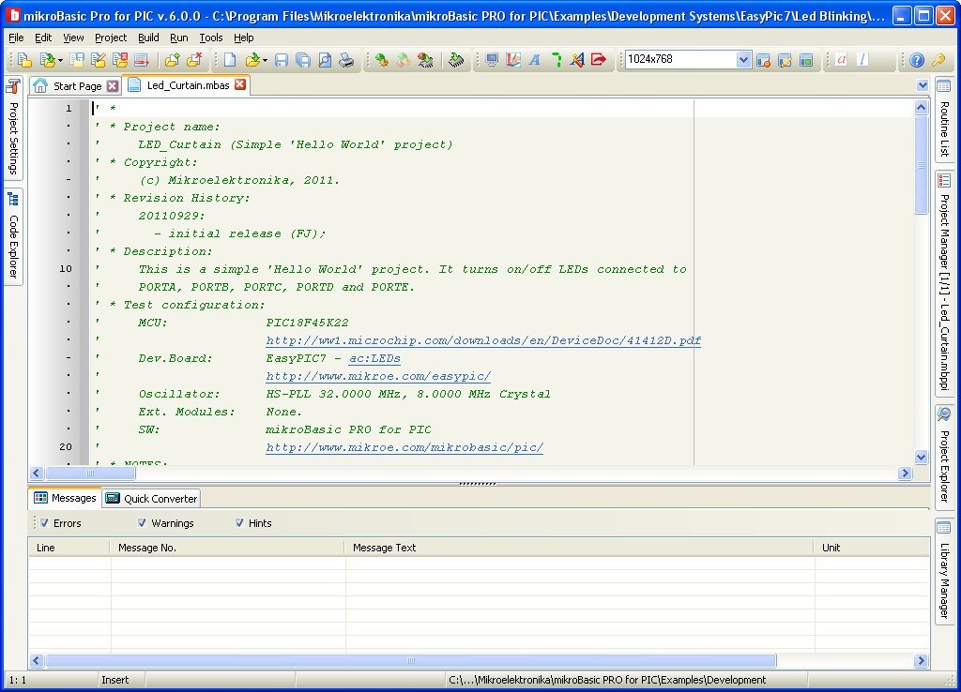Click the layout edit icon with pencil
This screenshot has width=961, height=692.
pyautogui.click(x=785, y=59)
